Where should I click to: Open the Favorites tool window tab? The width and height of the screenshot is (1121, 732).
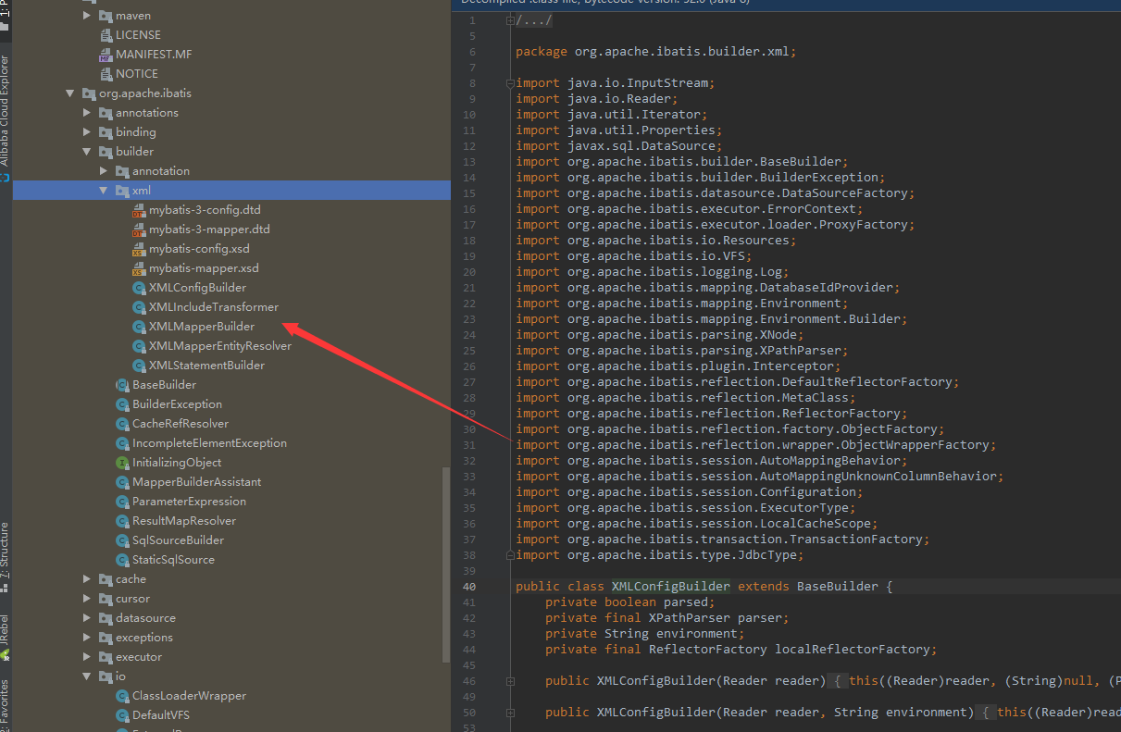(5, 706)
